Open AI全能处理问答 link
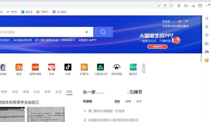The height and width of the screenshot is (122, 211). point(23,40)
